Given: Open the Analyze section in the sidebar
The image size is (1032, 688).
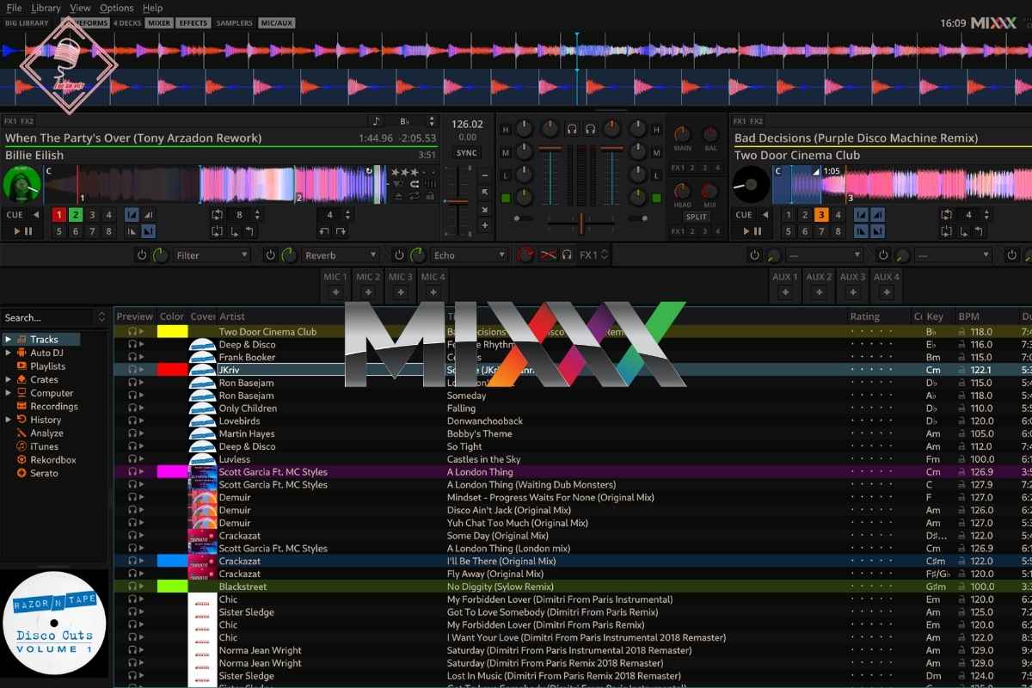Looking at the screenshot, I should (22, 433).
